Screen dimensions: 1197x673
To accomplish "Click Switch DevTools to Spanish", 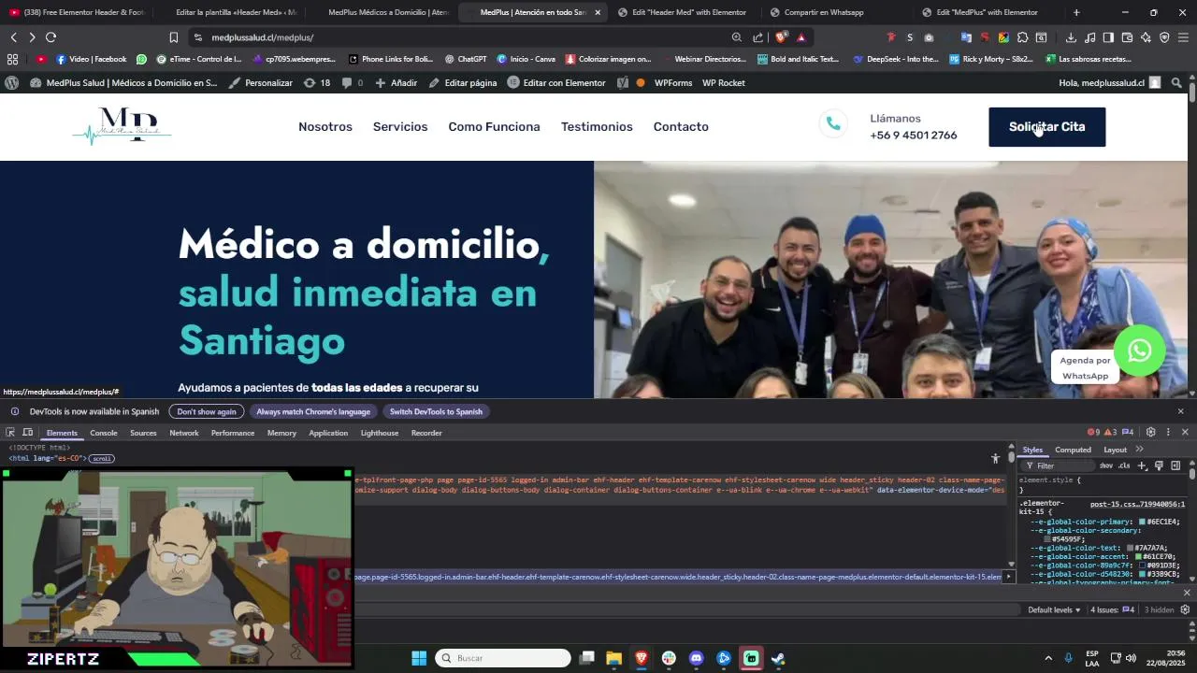I will [x=436, y=411].
